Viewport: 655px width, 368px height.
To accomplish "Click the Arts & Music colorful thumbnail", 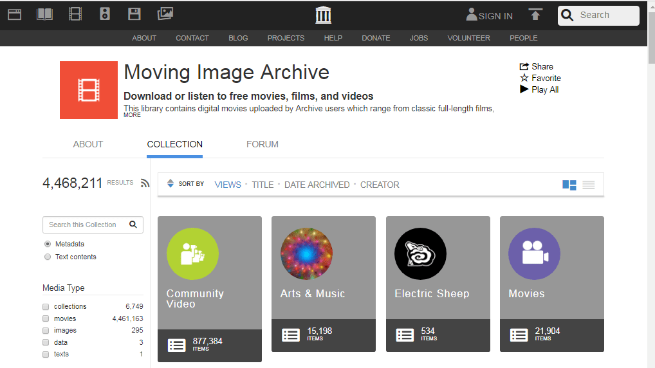I will pyautogui.click(x=307, y=253).
